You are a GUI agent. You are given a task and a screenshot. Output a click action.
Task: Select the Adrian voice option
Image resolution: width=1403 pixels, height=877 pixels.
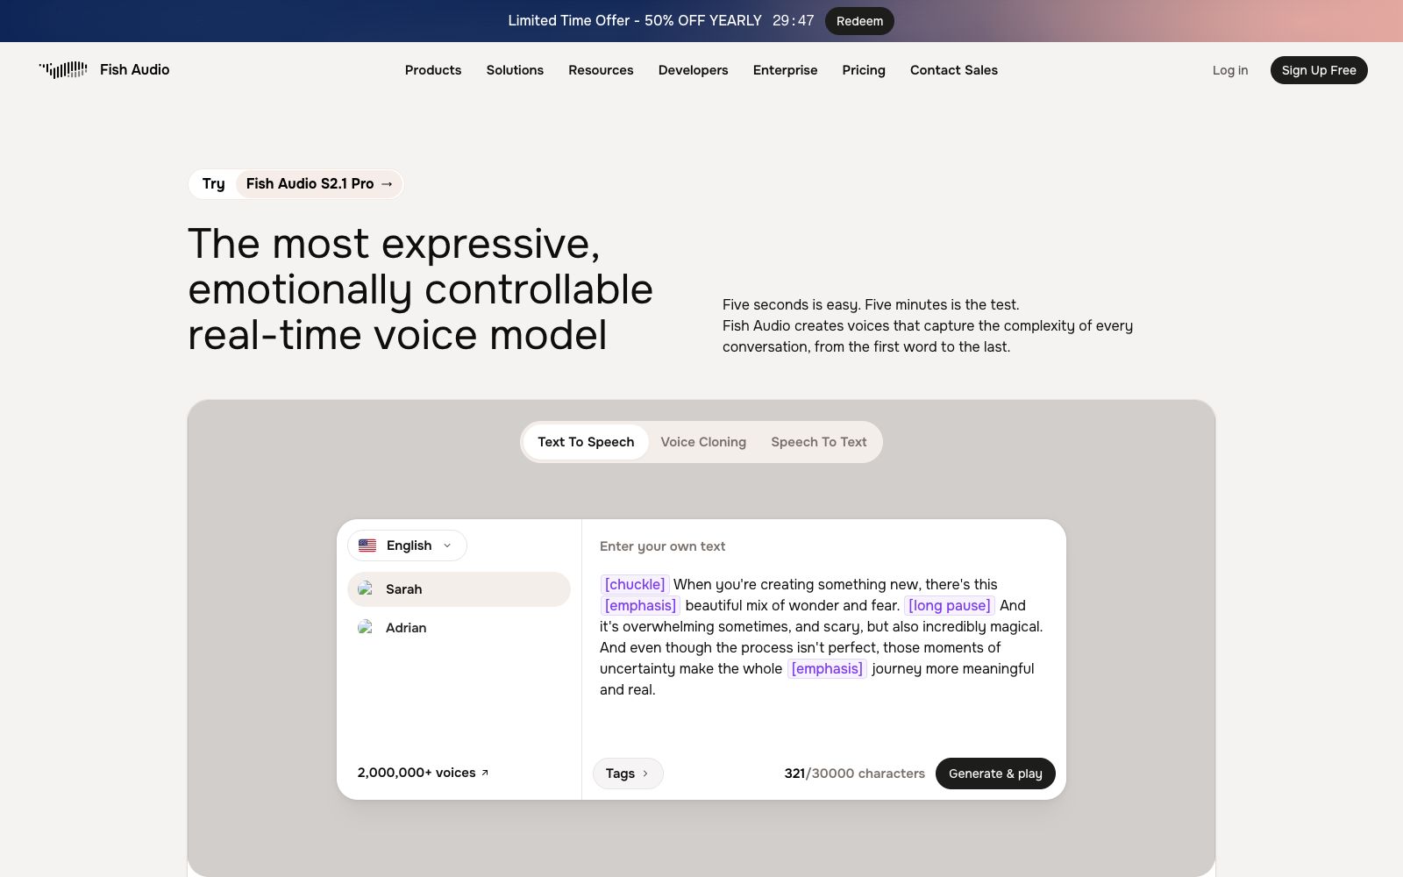pos(459,628)
